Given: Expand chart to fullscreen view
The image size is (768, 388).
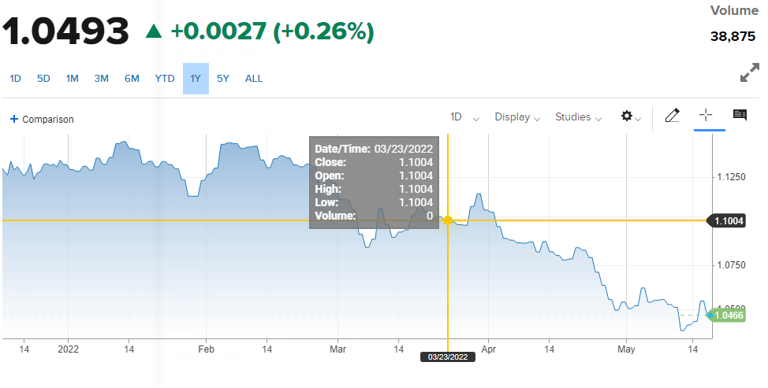Looking at the screenshot, I should click(x=749, y=74).
